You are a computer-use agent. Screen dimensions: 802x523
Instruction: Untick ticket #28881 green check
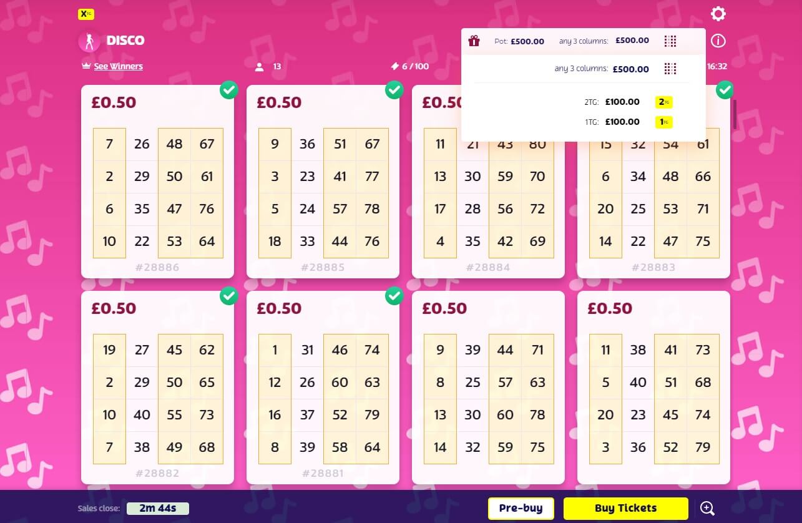394,296
